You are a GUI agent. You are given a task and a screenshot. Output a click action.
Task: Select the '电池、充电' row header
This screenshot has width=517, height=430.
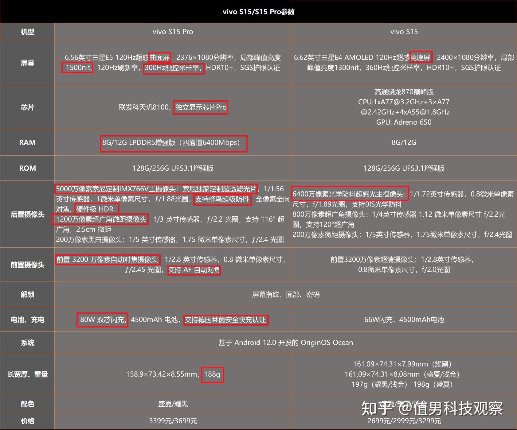click(27, 320)
